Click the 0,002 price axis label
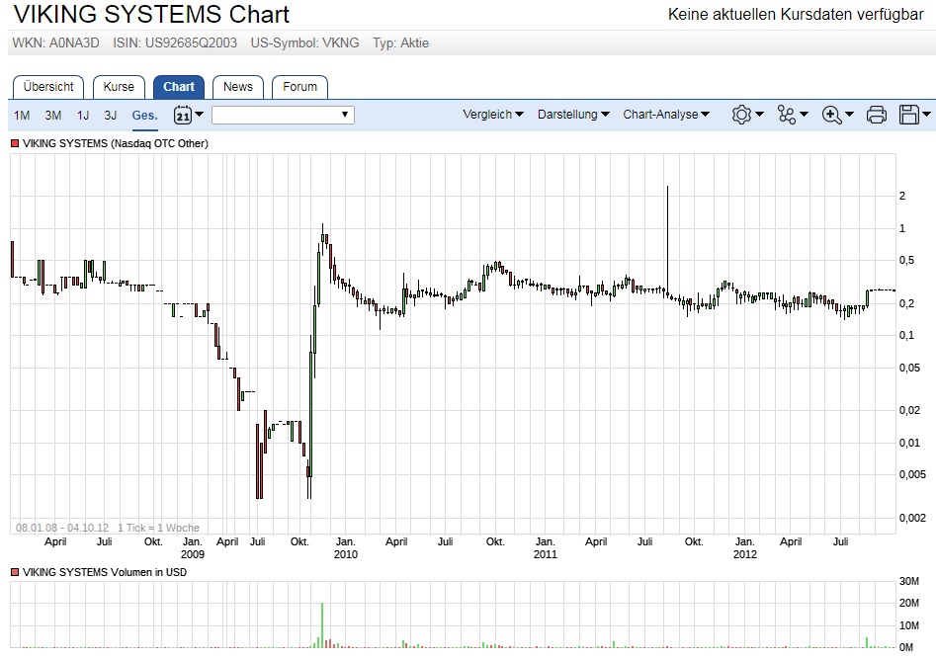 (912, 518)
